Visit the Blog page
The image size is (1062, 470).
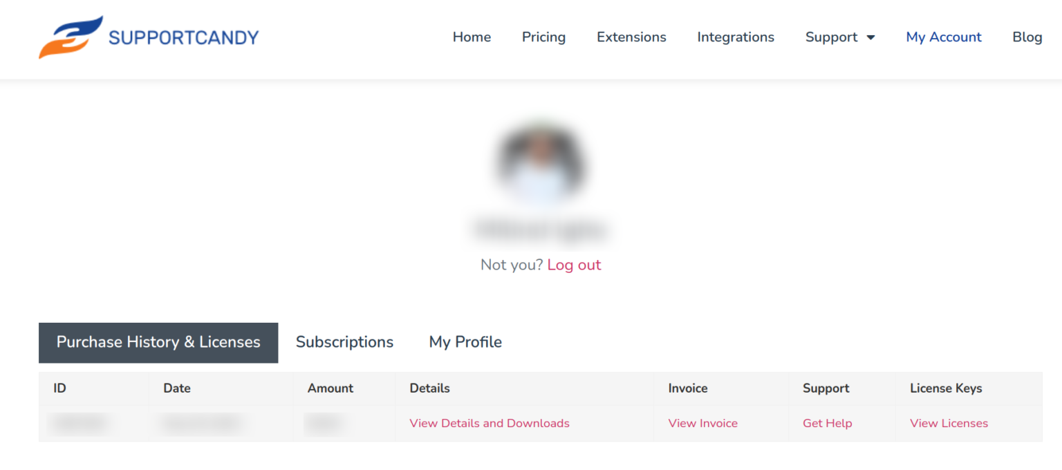[x=1027, y=37]
